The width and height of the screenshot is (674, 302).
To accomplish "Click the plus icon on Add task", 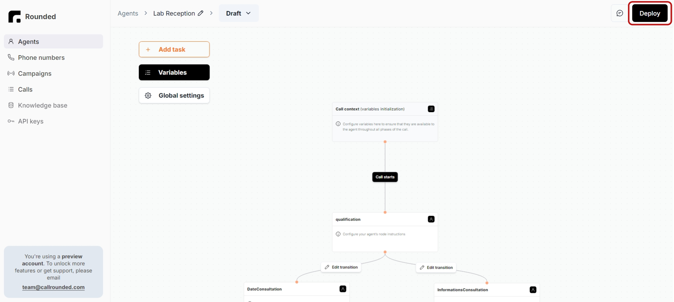I will [x=148, y=50].
